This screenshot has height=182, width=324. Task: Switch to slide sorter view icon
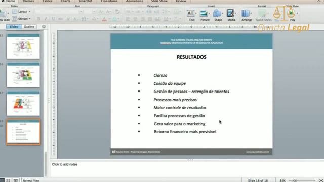point(8,180)
